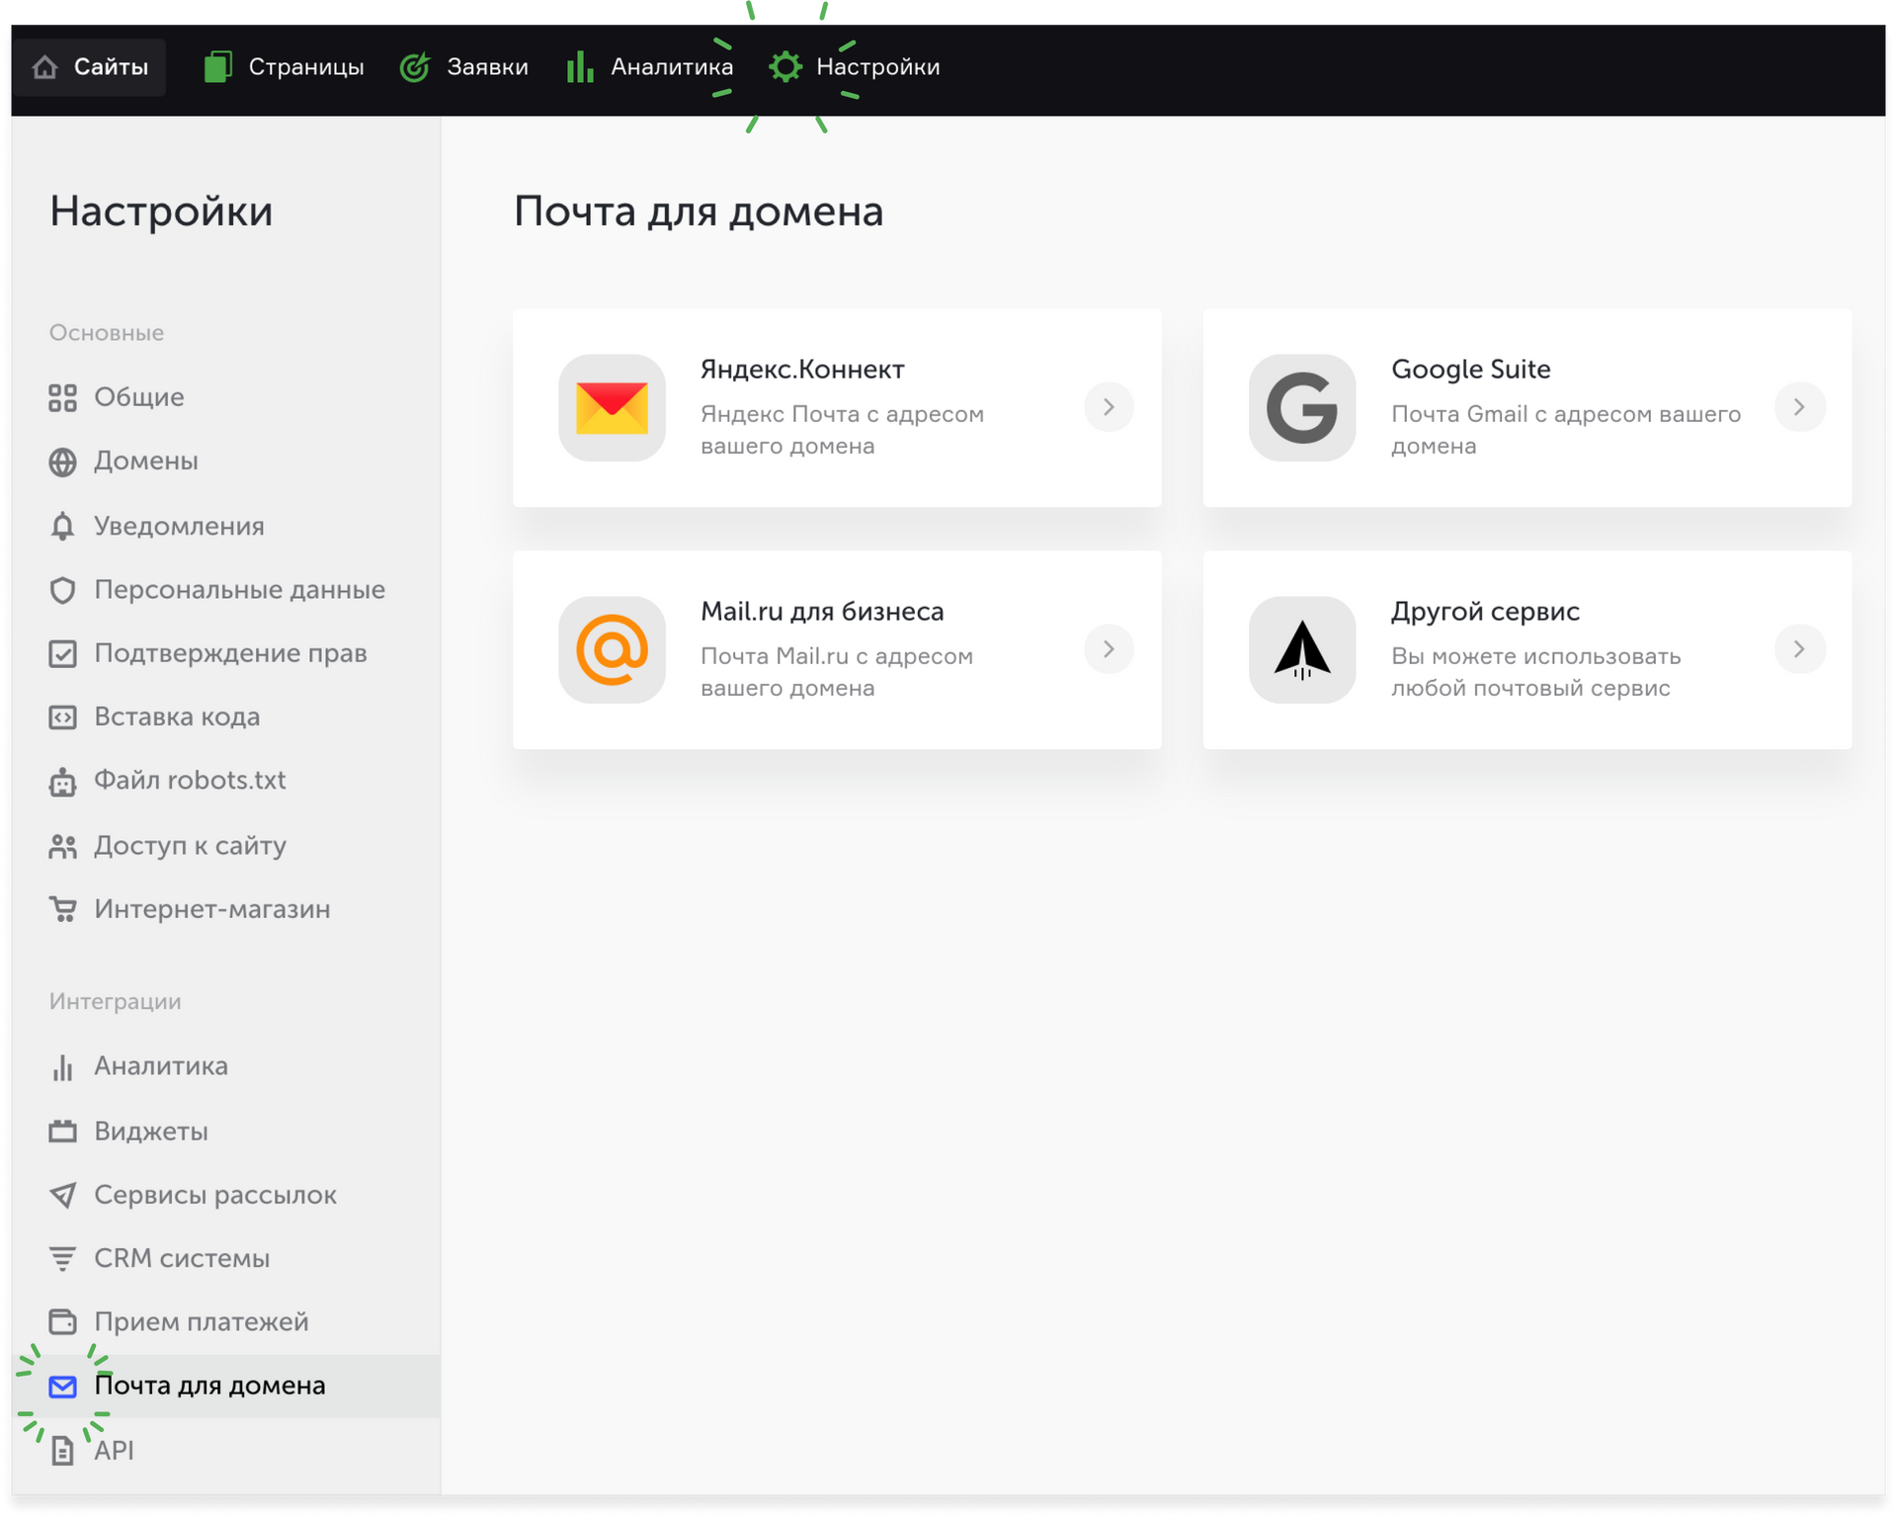Open Персональные данные settings section
1897x1518 pixels.
pos(239,590)
